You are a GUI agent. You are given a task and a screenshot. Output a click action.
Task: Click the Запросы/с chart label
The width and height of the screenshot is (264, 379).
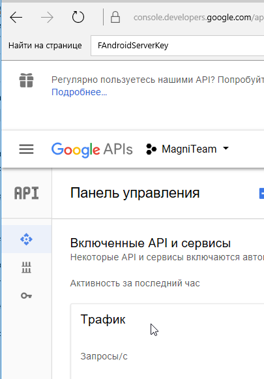[104, 356]
